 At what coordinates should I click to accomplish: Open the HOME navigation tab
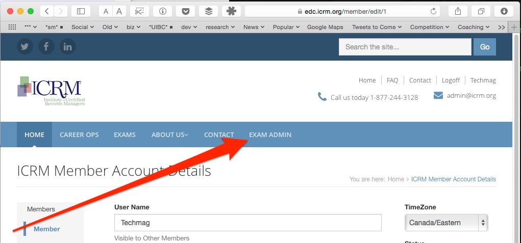[x=34, y=134]
